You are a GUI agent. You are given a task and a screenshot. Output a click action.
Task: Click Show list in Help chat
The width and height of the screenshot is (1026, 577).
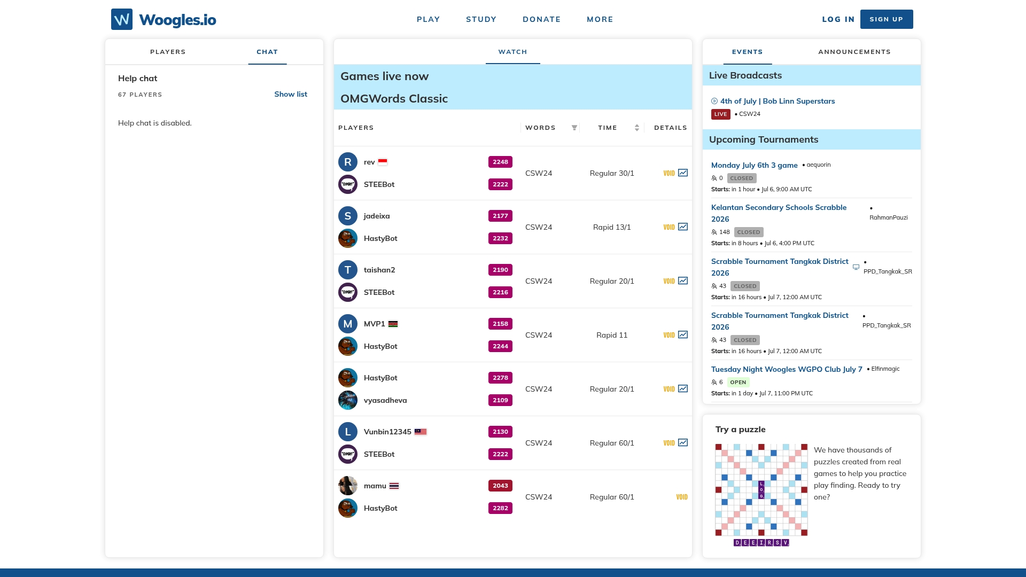pos(291,94)
